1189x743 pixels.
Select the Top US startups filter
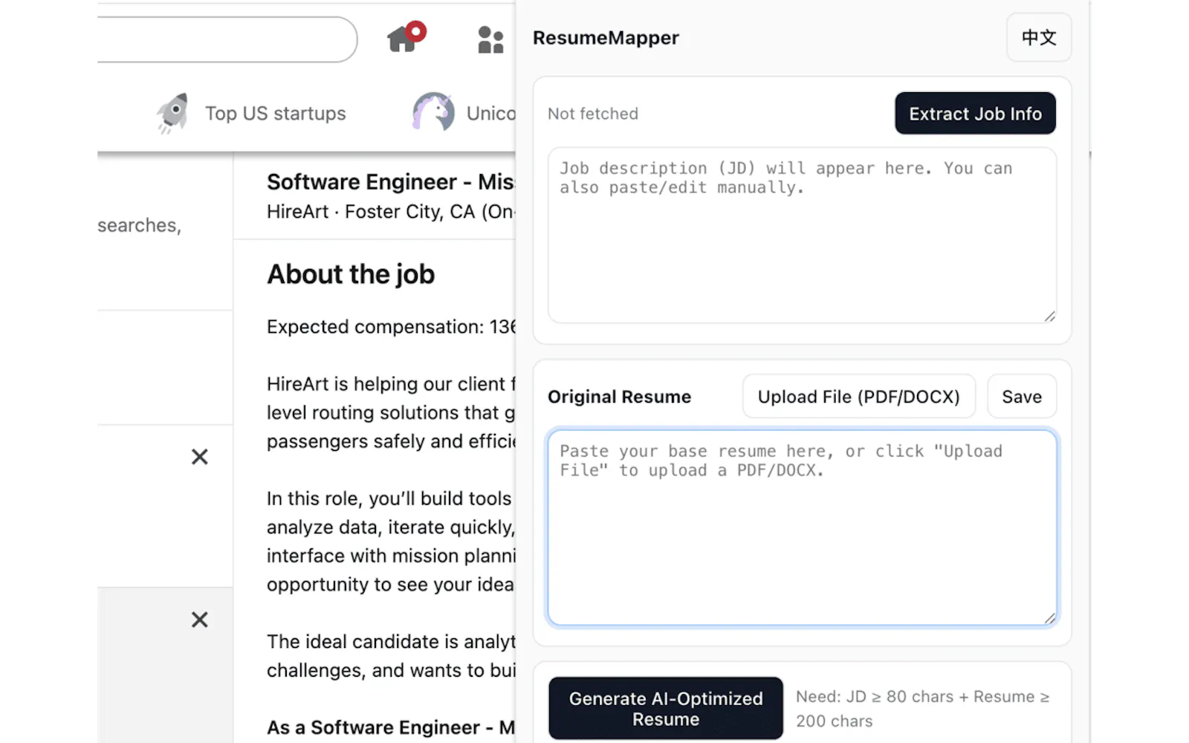pyautogui.click(x=251, y=114)
